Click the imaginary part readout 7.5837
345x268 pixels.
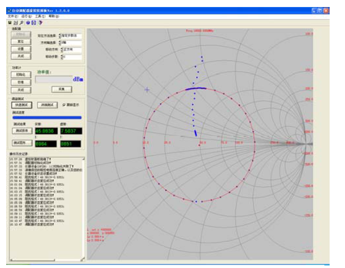pyautogui.click(x=71, y=131)
